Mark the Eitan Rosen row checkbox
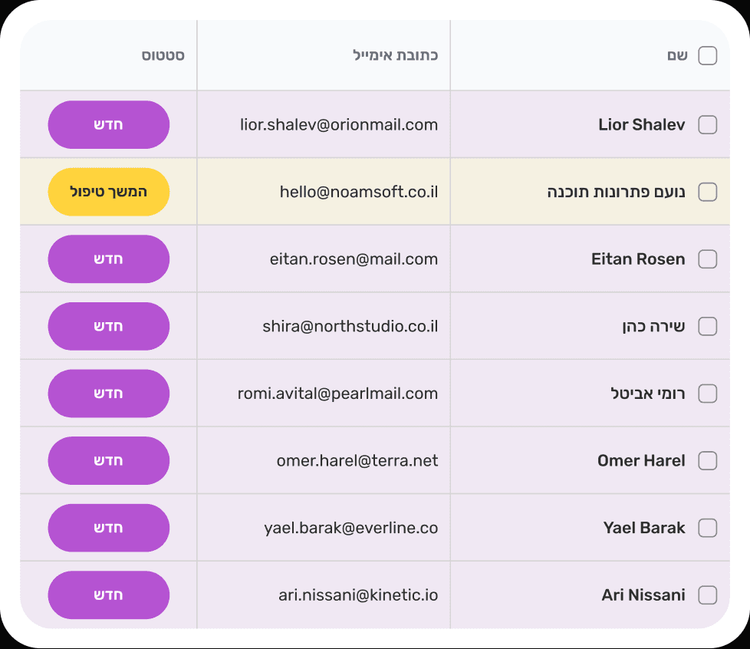The height and width of the screenshot is (649, 750). coord(707,259)
